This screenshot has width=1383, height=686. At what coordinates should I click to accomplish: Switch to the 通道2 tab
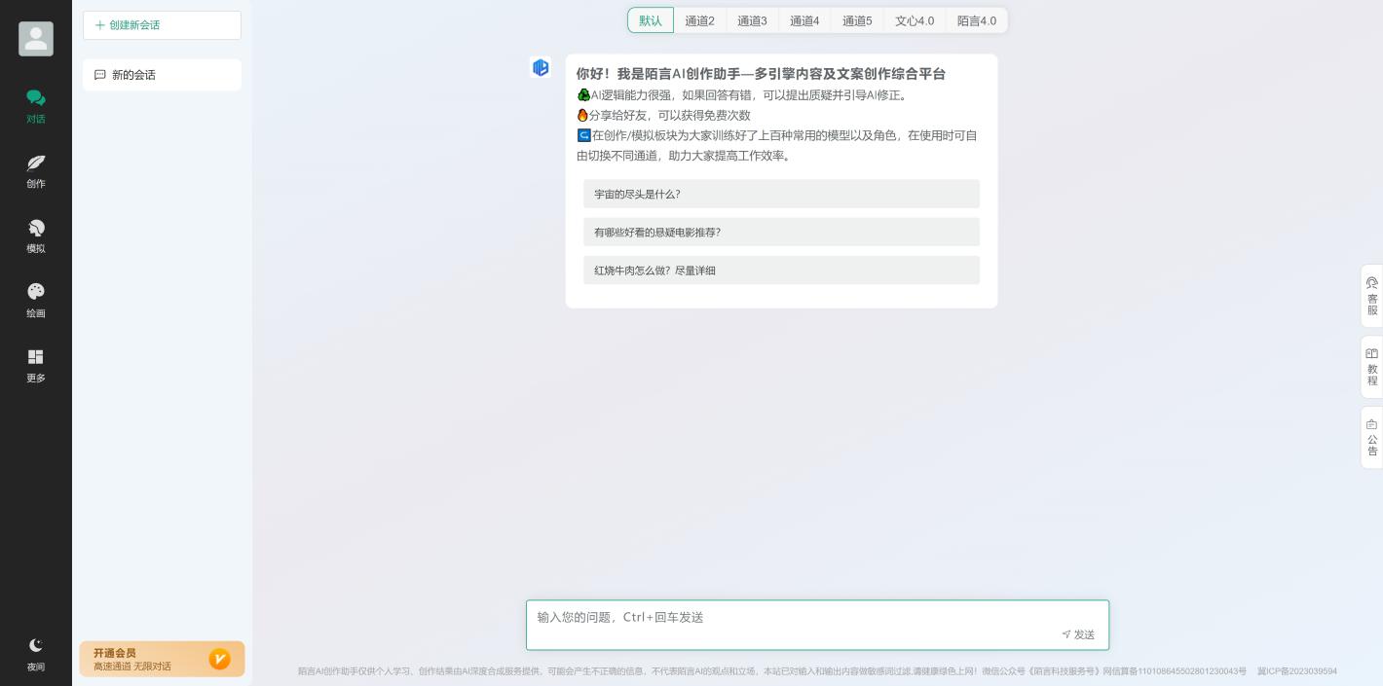coord(699,20)
